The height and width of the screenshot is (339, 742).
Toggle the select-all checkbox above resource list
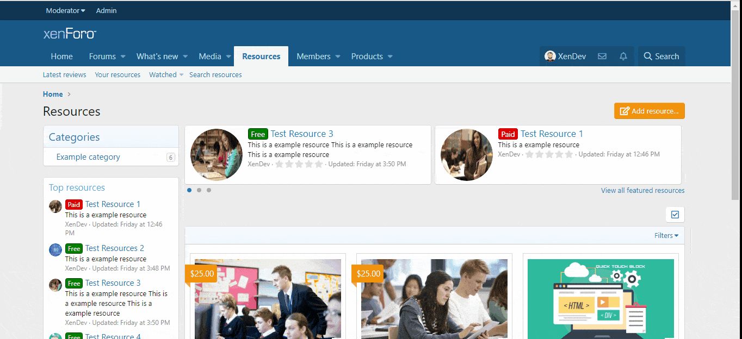click(x=675, y=215)
